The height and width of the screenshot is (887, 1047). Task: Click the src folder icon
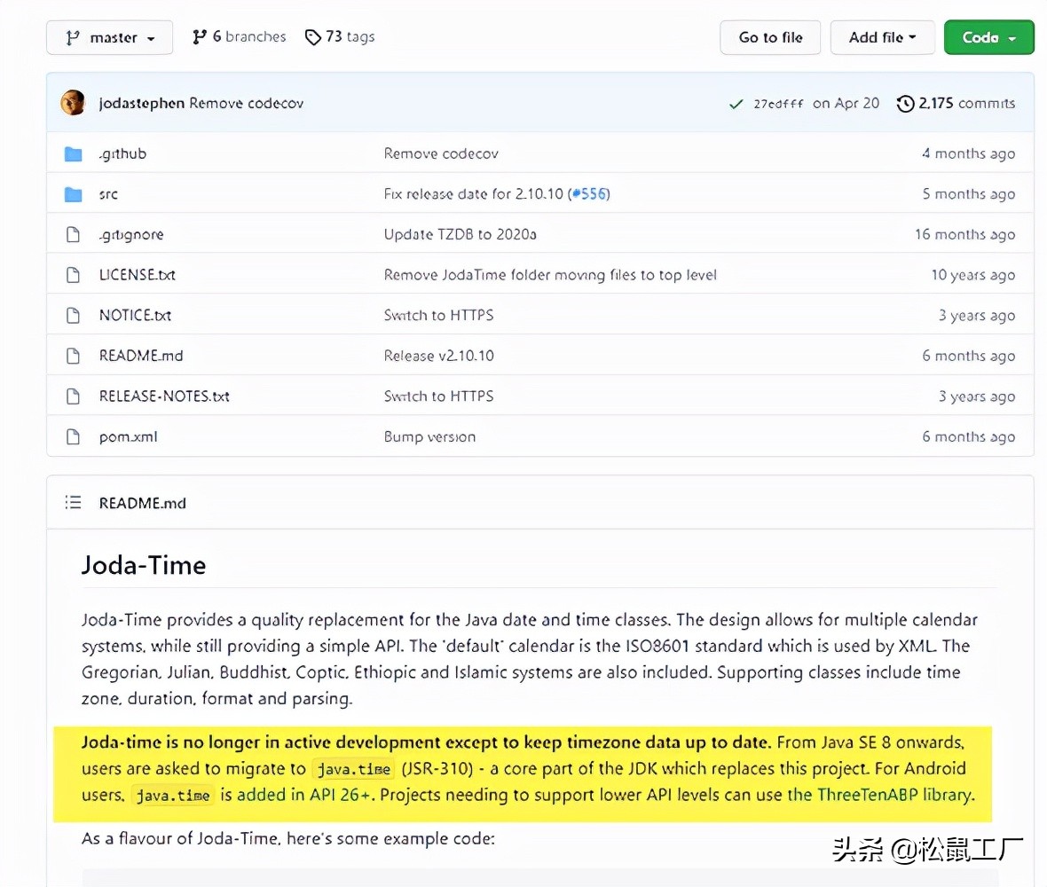(x=74, y=194)
